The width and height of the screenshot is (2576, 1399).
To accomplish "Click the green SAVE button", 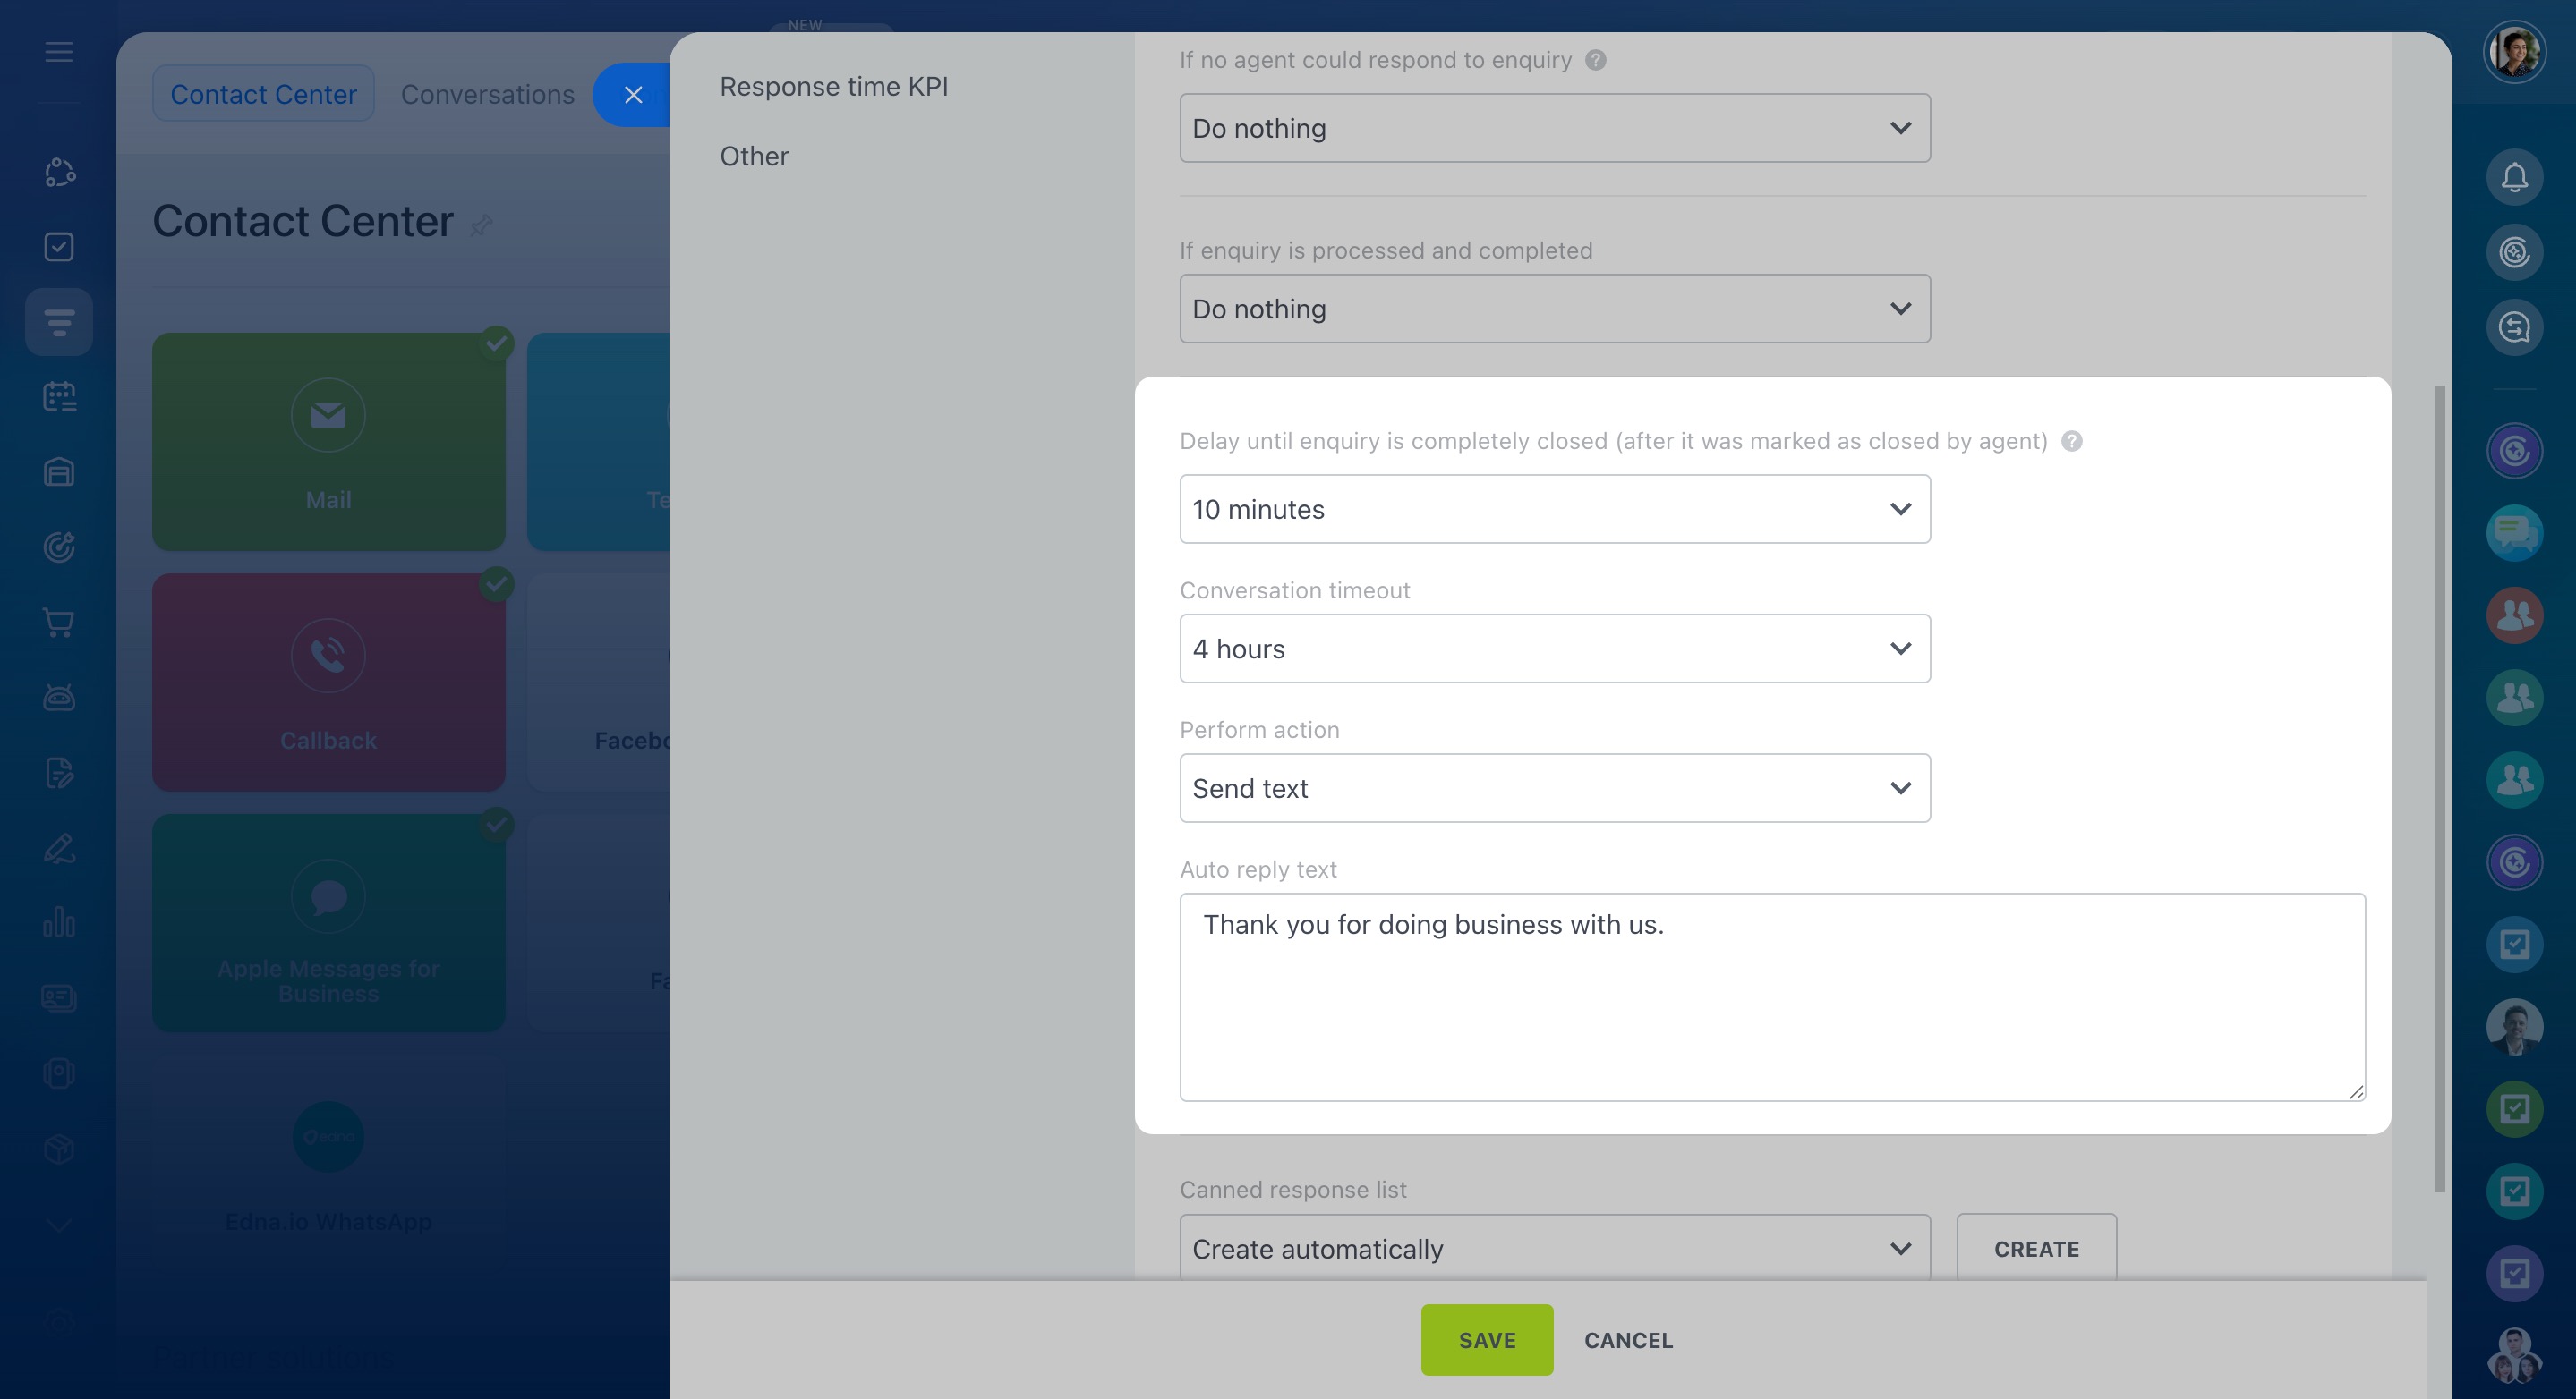I will click(1487, 1340).
